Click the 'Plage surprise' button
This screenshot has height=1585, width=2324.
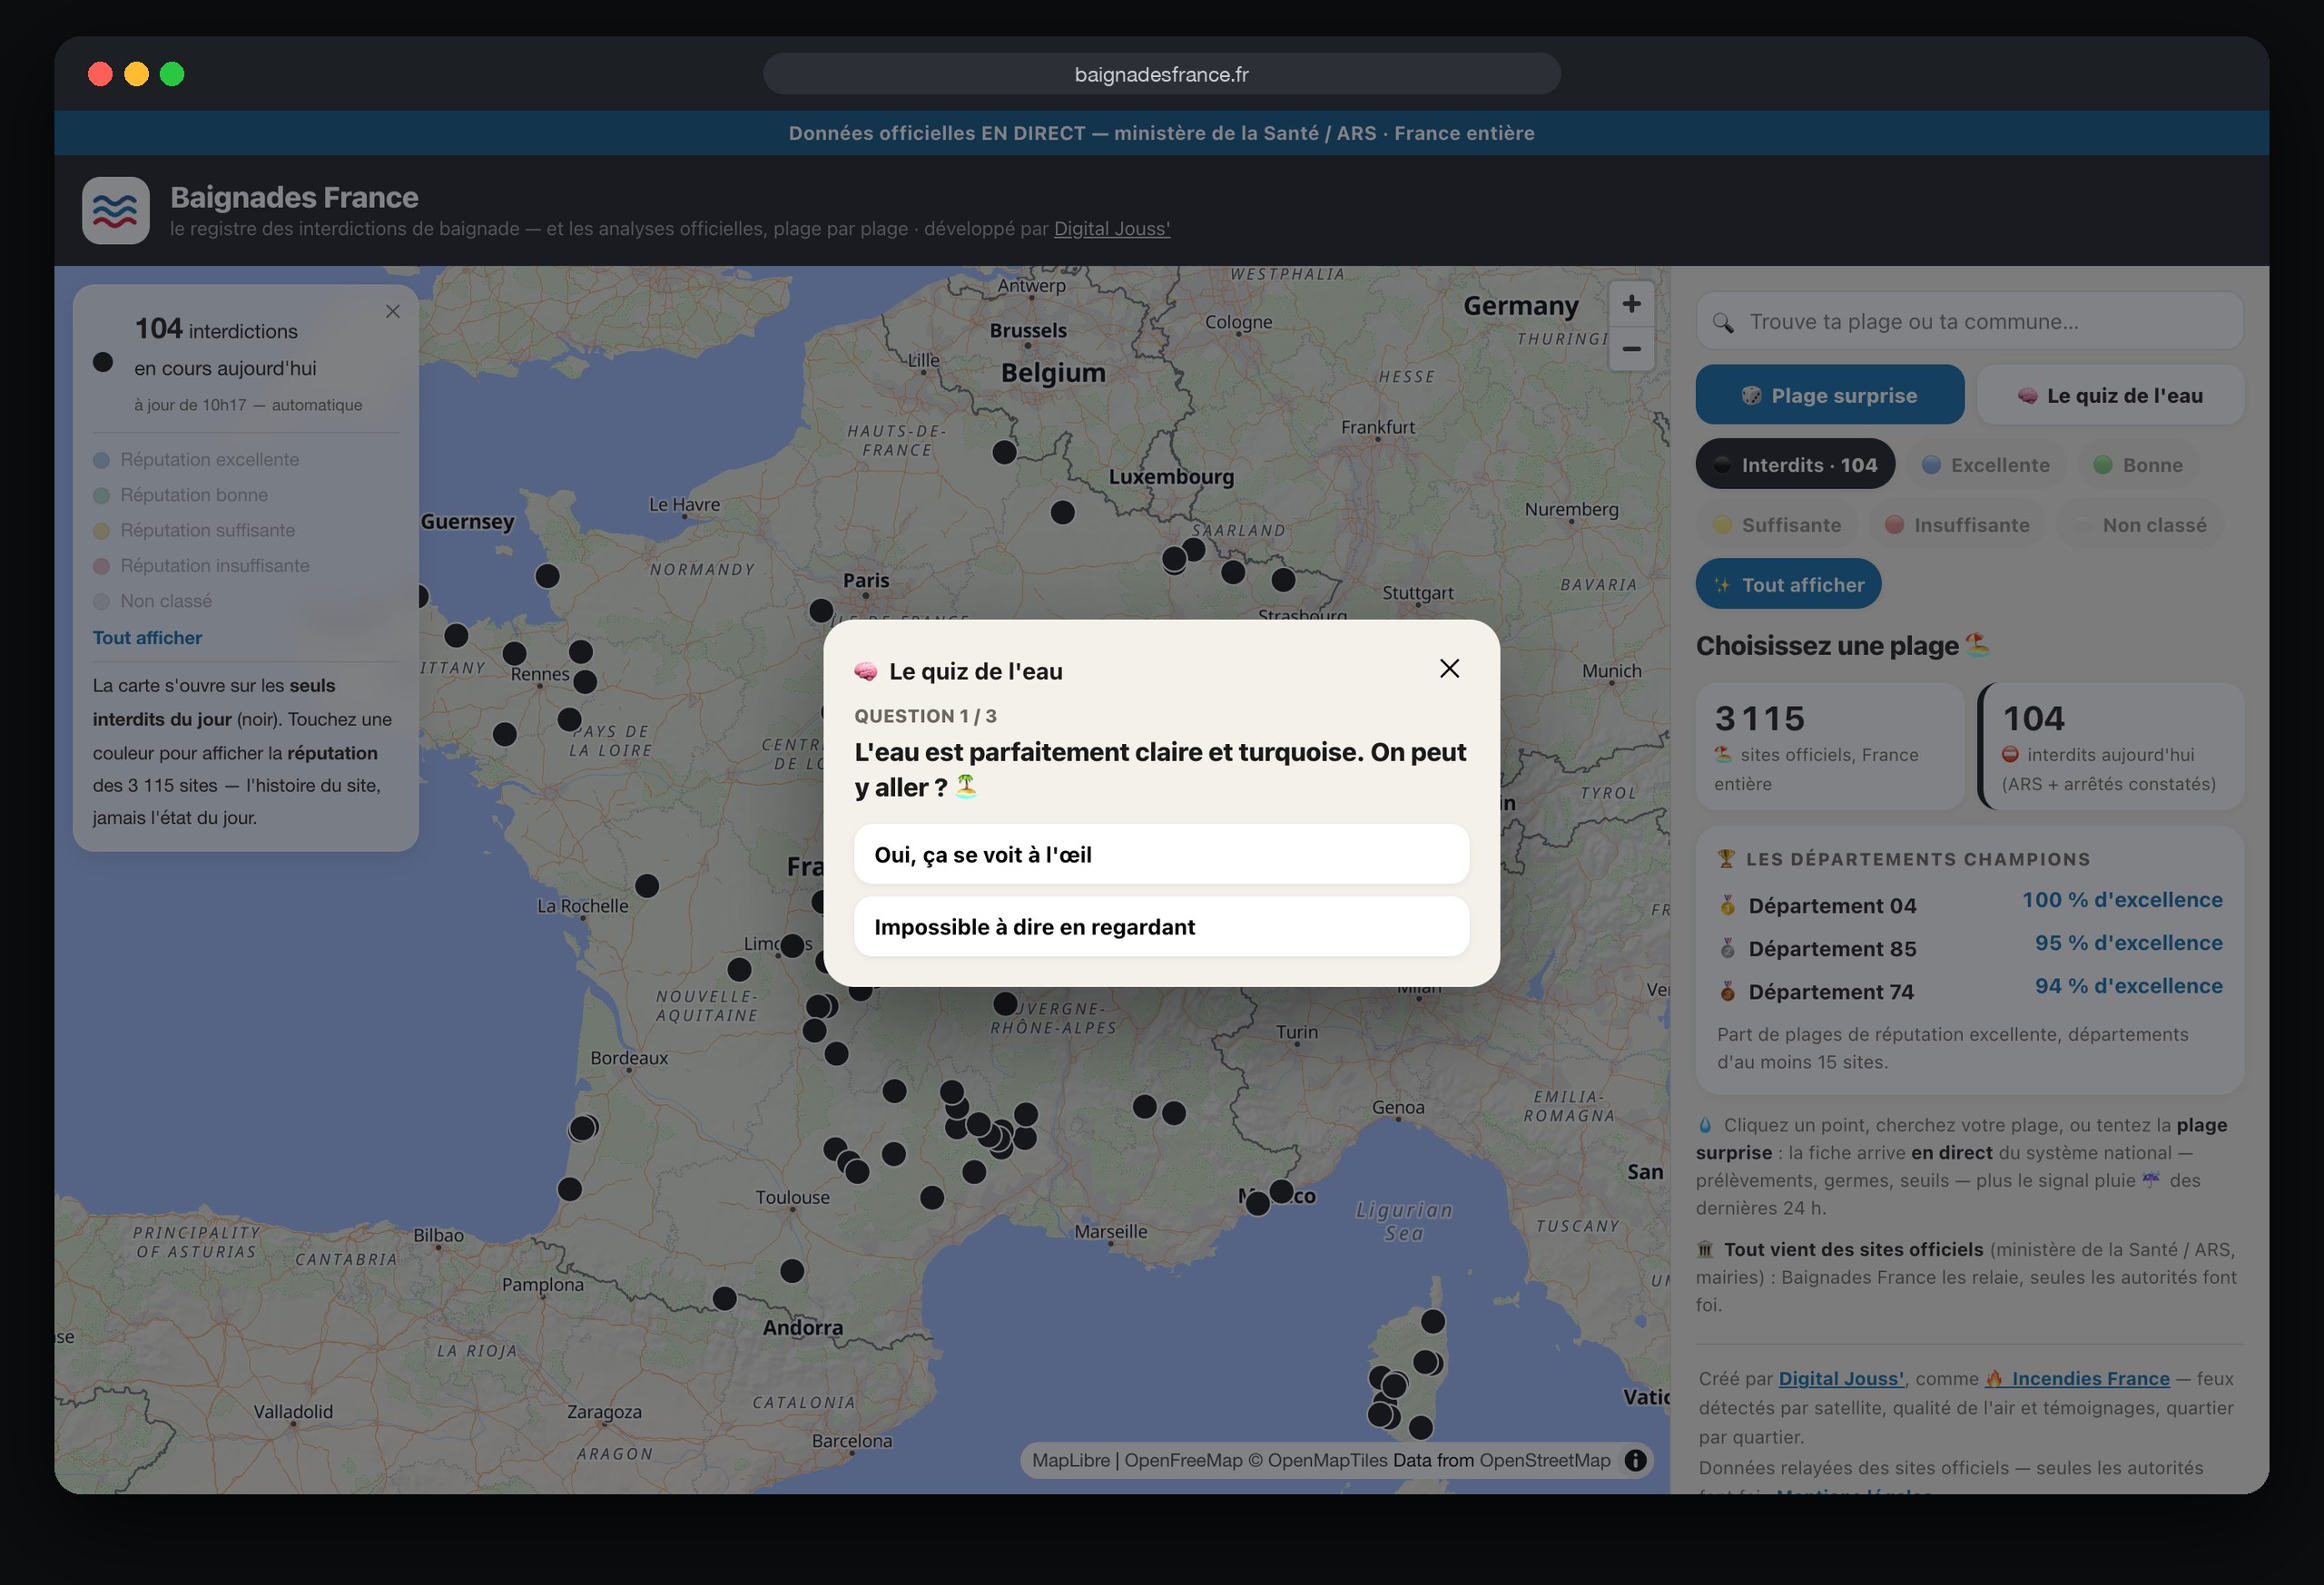(x=1829, y=395)
